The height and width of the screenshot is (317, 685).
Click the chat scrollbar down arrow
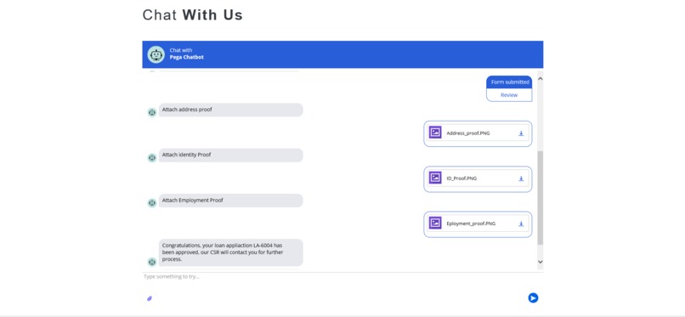click(540, 262)
